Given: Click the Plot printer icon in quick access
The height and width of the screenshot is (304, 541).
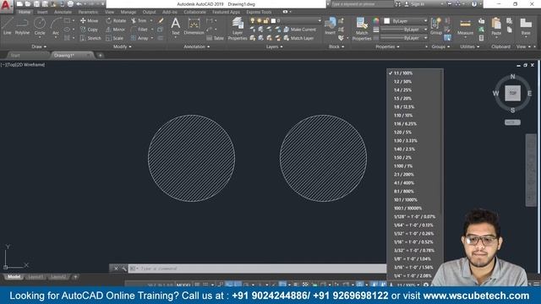Looking at the screenshot, I should pyautogui.click(x=70, y=4).
